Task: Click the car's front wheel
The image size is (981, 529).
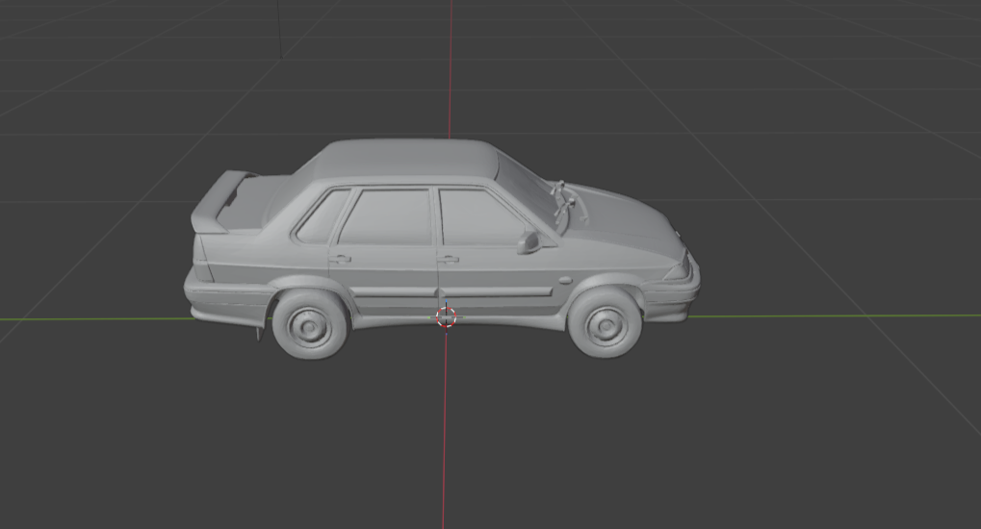Action: [x=605, y=323]
